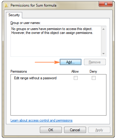Close the Permissions dialog with the X button
Viewport: 116px width, 139px height.
(x=106, y=4)
